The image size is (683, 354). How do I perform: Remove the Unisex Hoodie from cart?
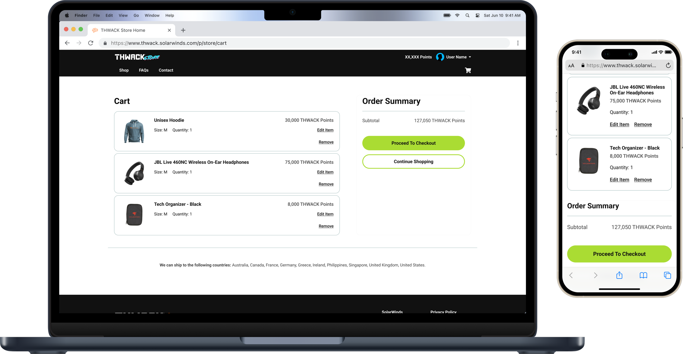[326, 142]
